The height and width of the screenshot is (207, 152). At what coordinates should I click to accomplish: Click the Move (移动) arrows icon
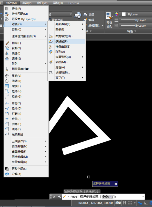(x=7, y=76)
